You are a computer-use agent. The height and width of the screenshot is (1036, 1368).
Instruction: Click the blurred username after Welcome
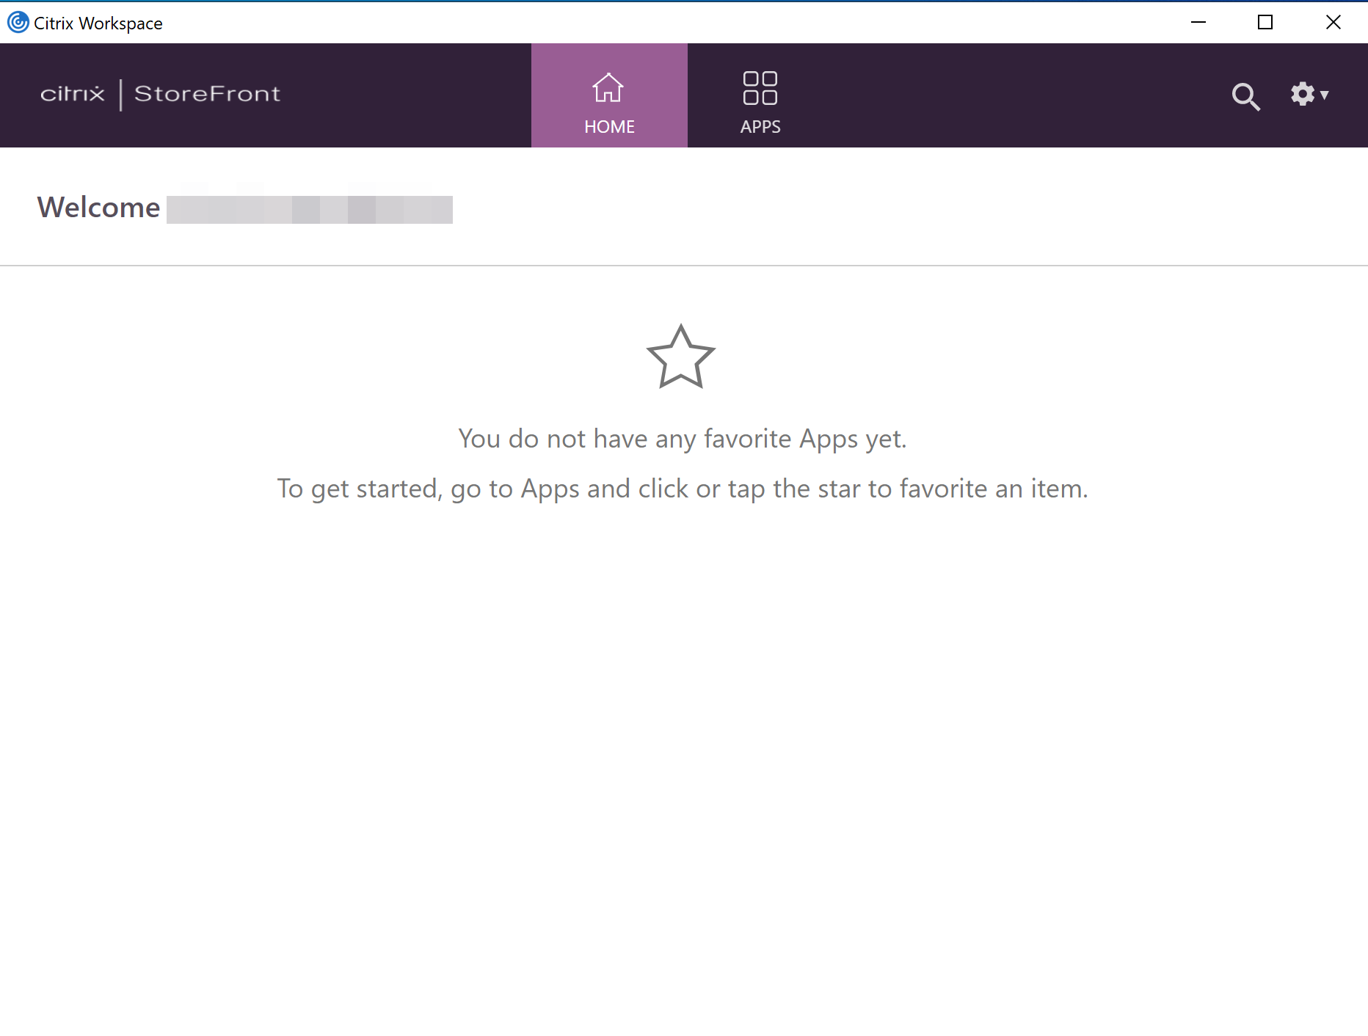(309, 209)
